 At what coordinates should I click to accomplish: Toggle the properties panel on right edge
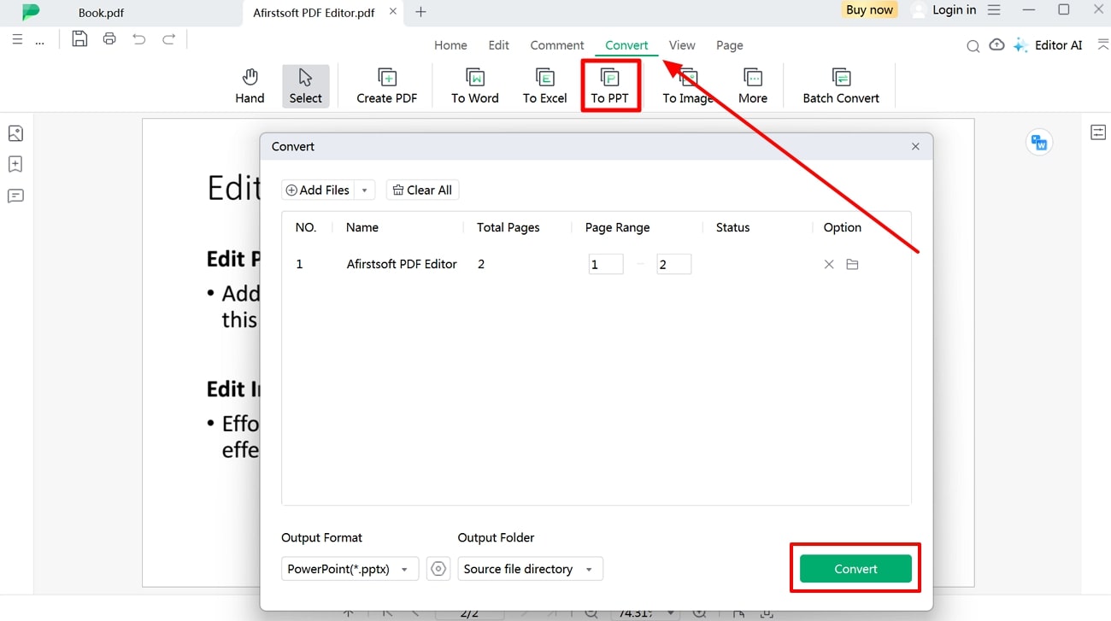1098,132
